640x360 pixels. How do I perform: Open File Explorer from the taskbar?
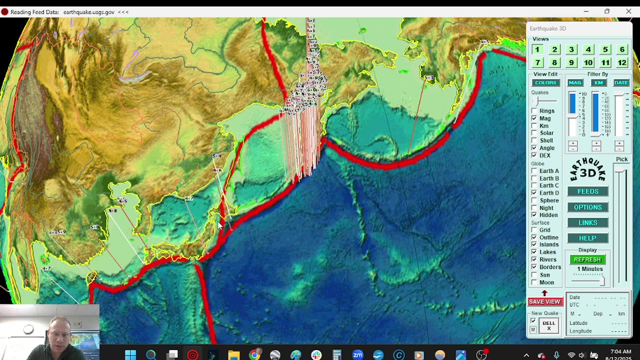pos(234,355)
